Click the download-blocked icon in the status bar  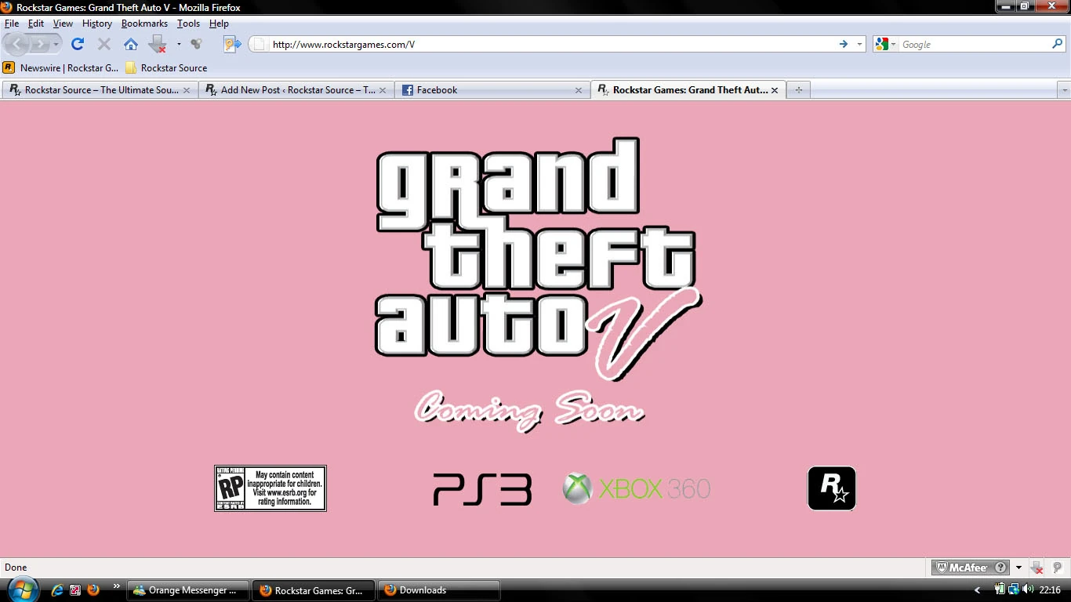[1037, 568]
